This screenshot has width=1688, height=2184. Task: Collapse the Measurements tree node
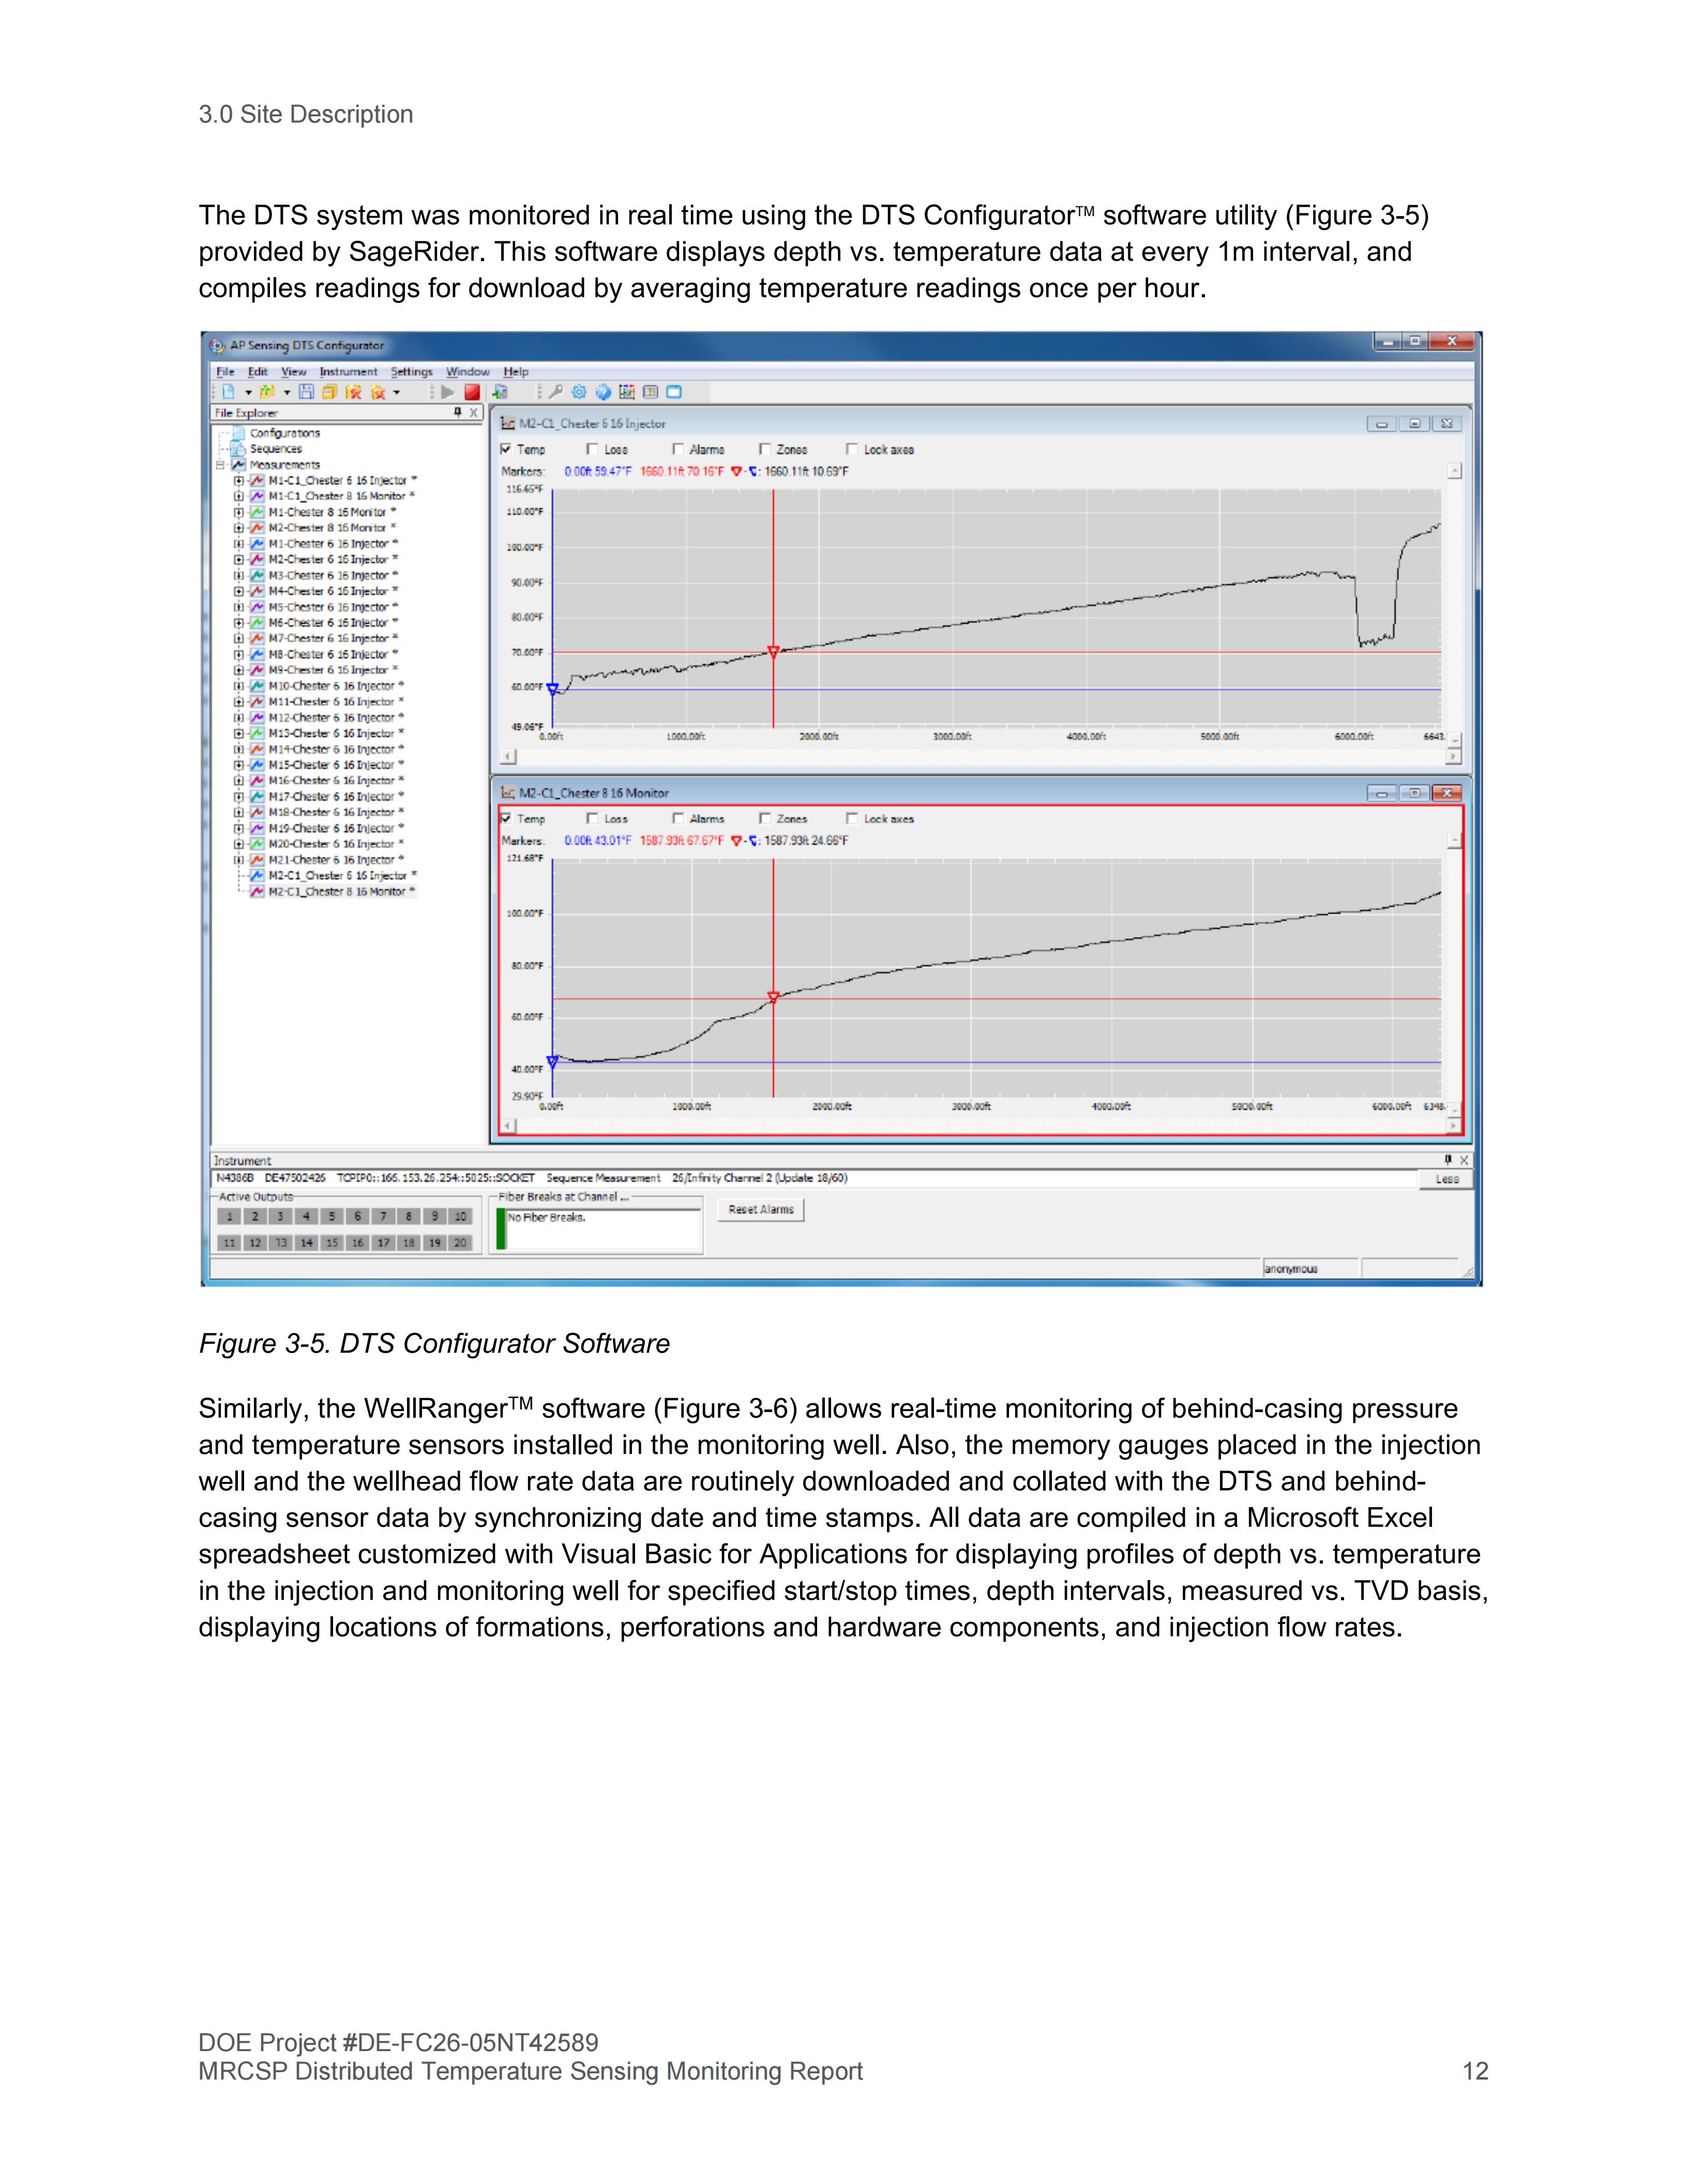(x=220, y=465)
